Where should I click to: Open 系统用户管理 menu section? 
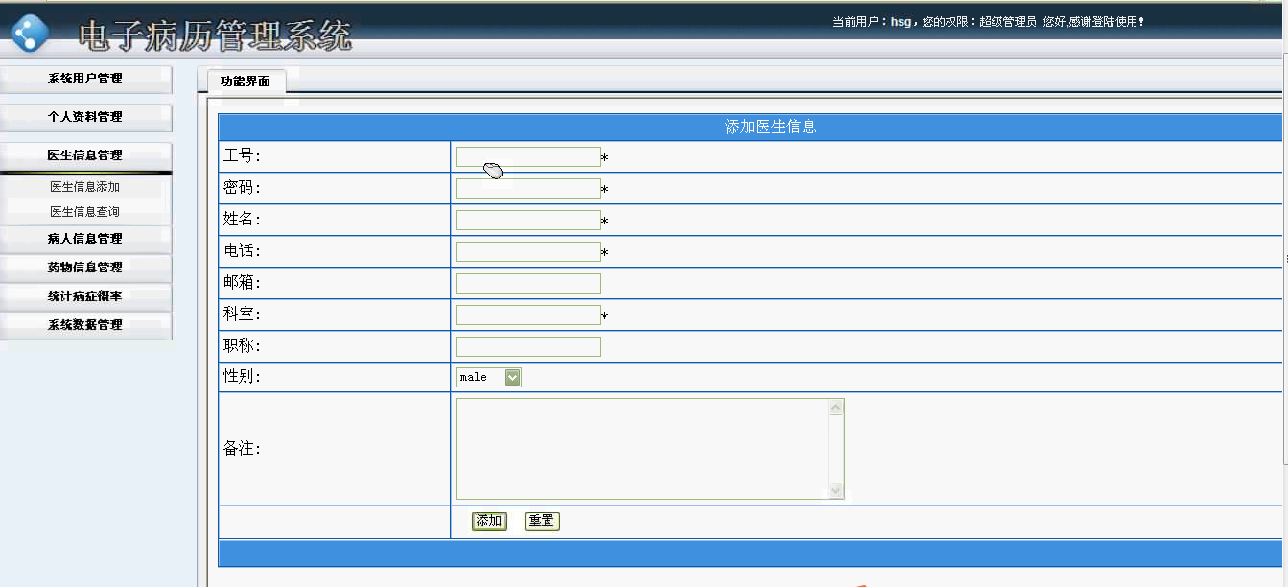point(85,79)
